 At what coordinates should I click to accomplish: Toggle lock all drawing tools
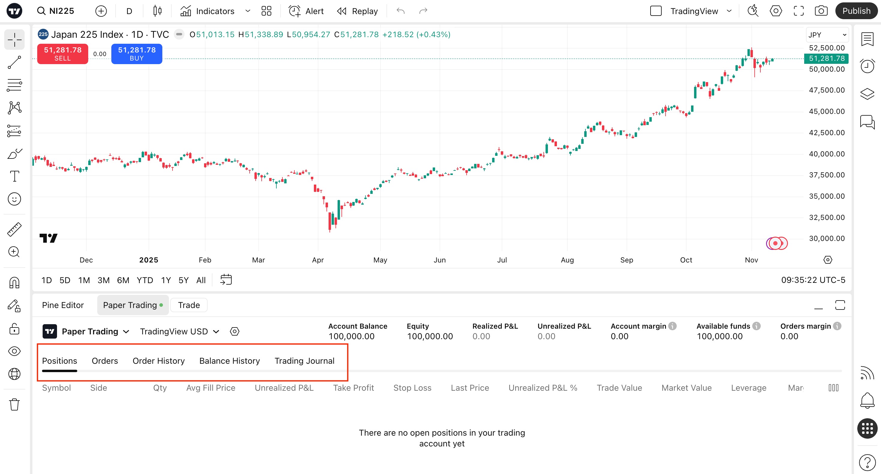point(14,329)
